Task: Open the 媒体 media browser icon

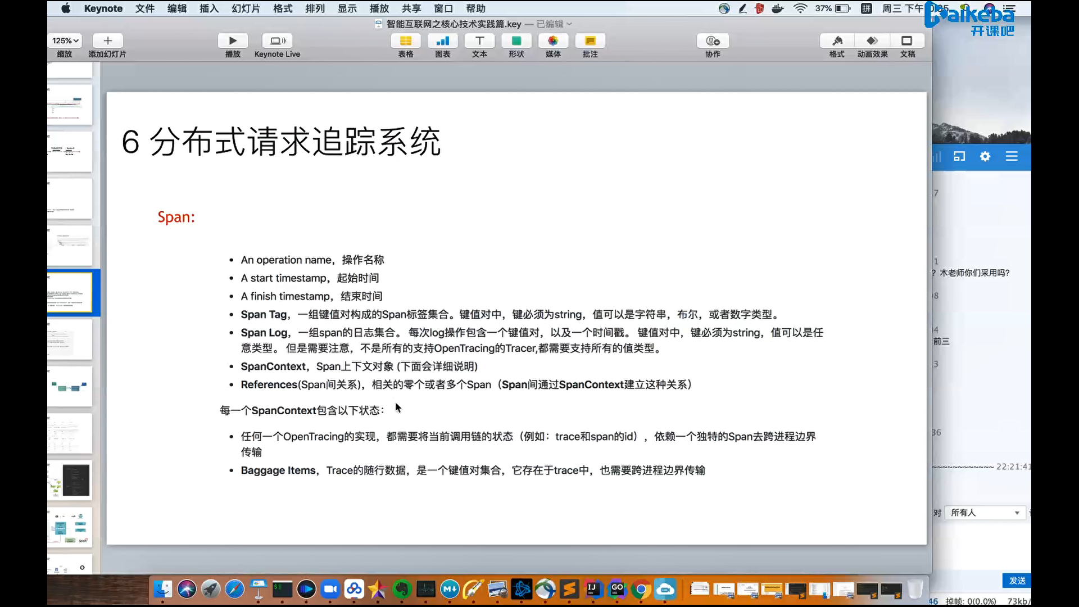Action: [x=553, y=41]
